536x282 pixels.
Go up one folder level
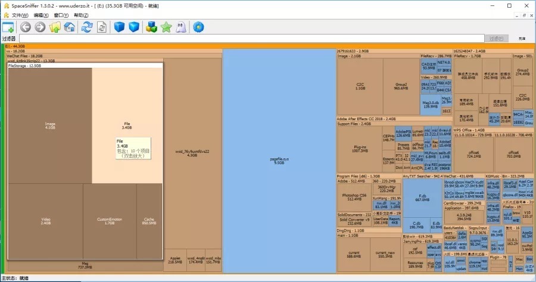55,27
